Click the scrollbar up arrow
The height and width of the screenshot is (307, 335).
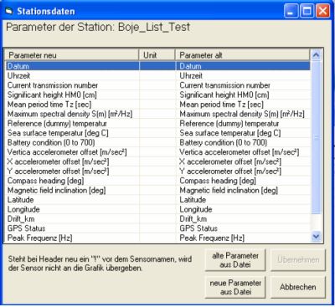point(316,55)
